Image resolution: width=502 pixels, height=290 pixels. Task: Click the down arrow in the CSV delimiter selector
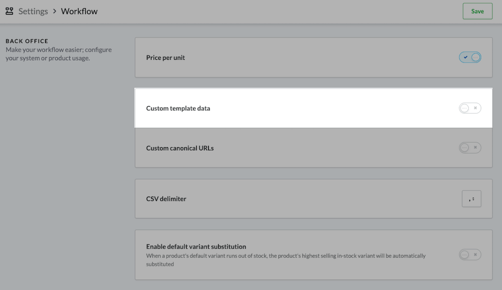click(x=473, y=200)
